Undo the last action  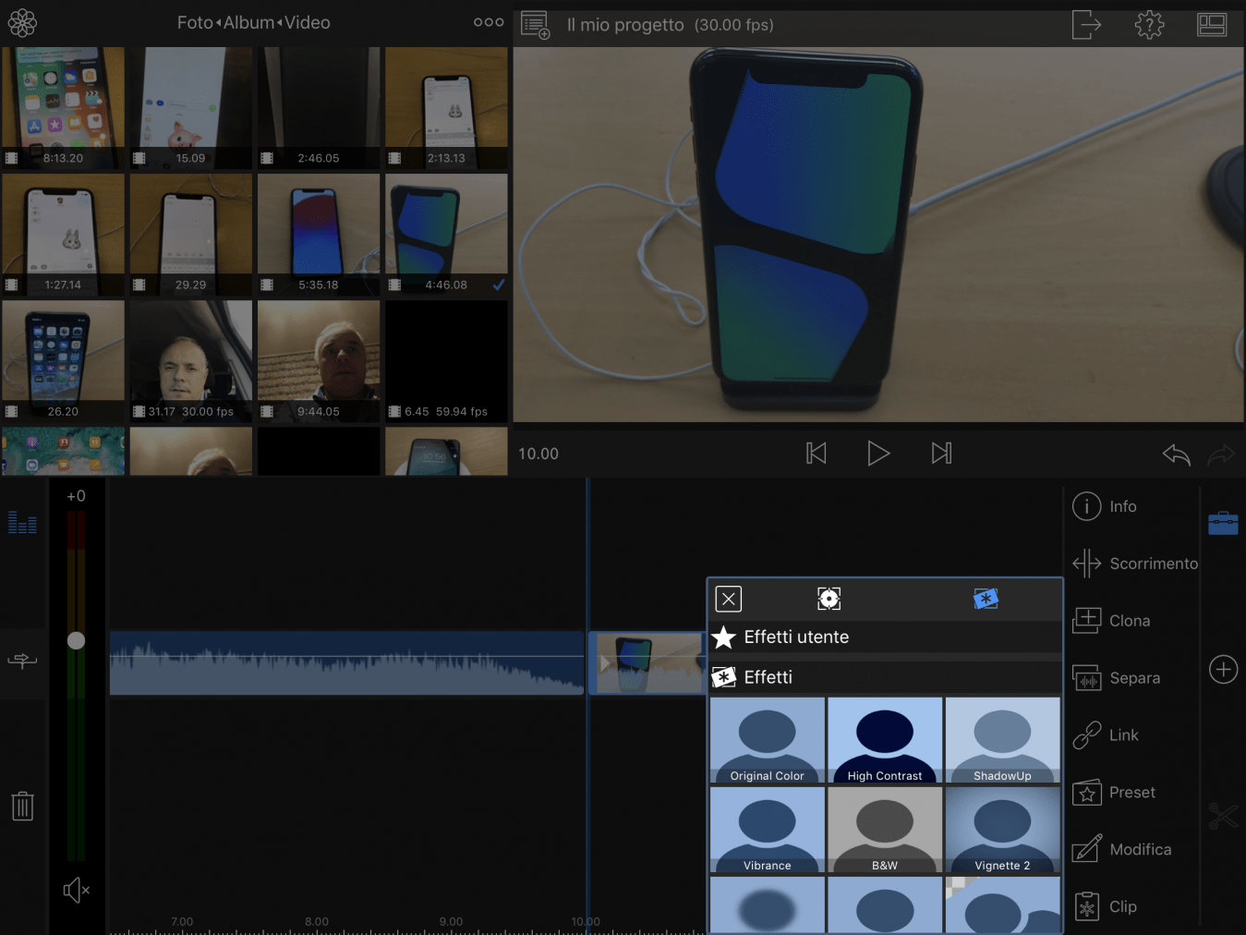1177,454
